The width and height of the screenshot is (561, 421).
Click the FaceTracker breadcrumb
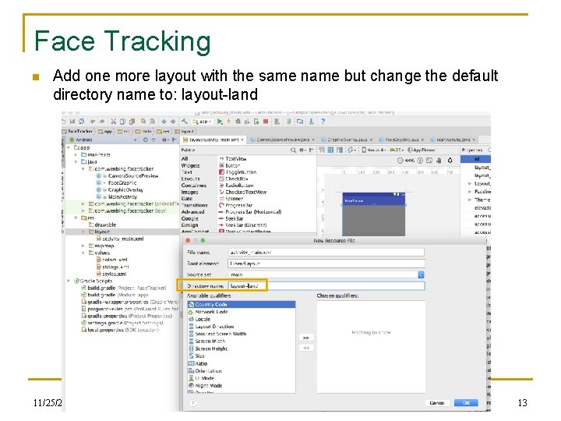click(x=78, y=132)
